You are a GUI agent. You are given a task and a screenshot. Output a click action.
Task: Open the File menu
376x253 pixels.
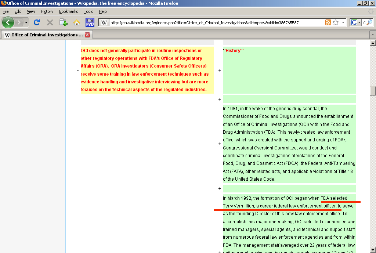click(6, 11)
